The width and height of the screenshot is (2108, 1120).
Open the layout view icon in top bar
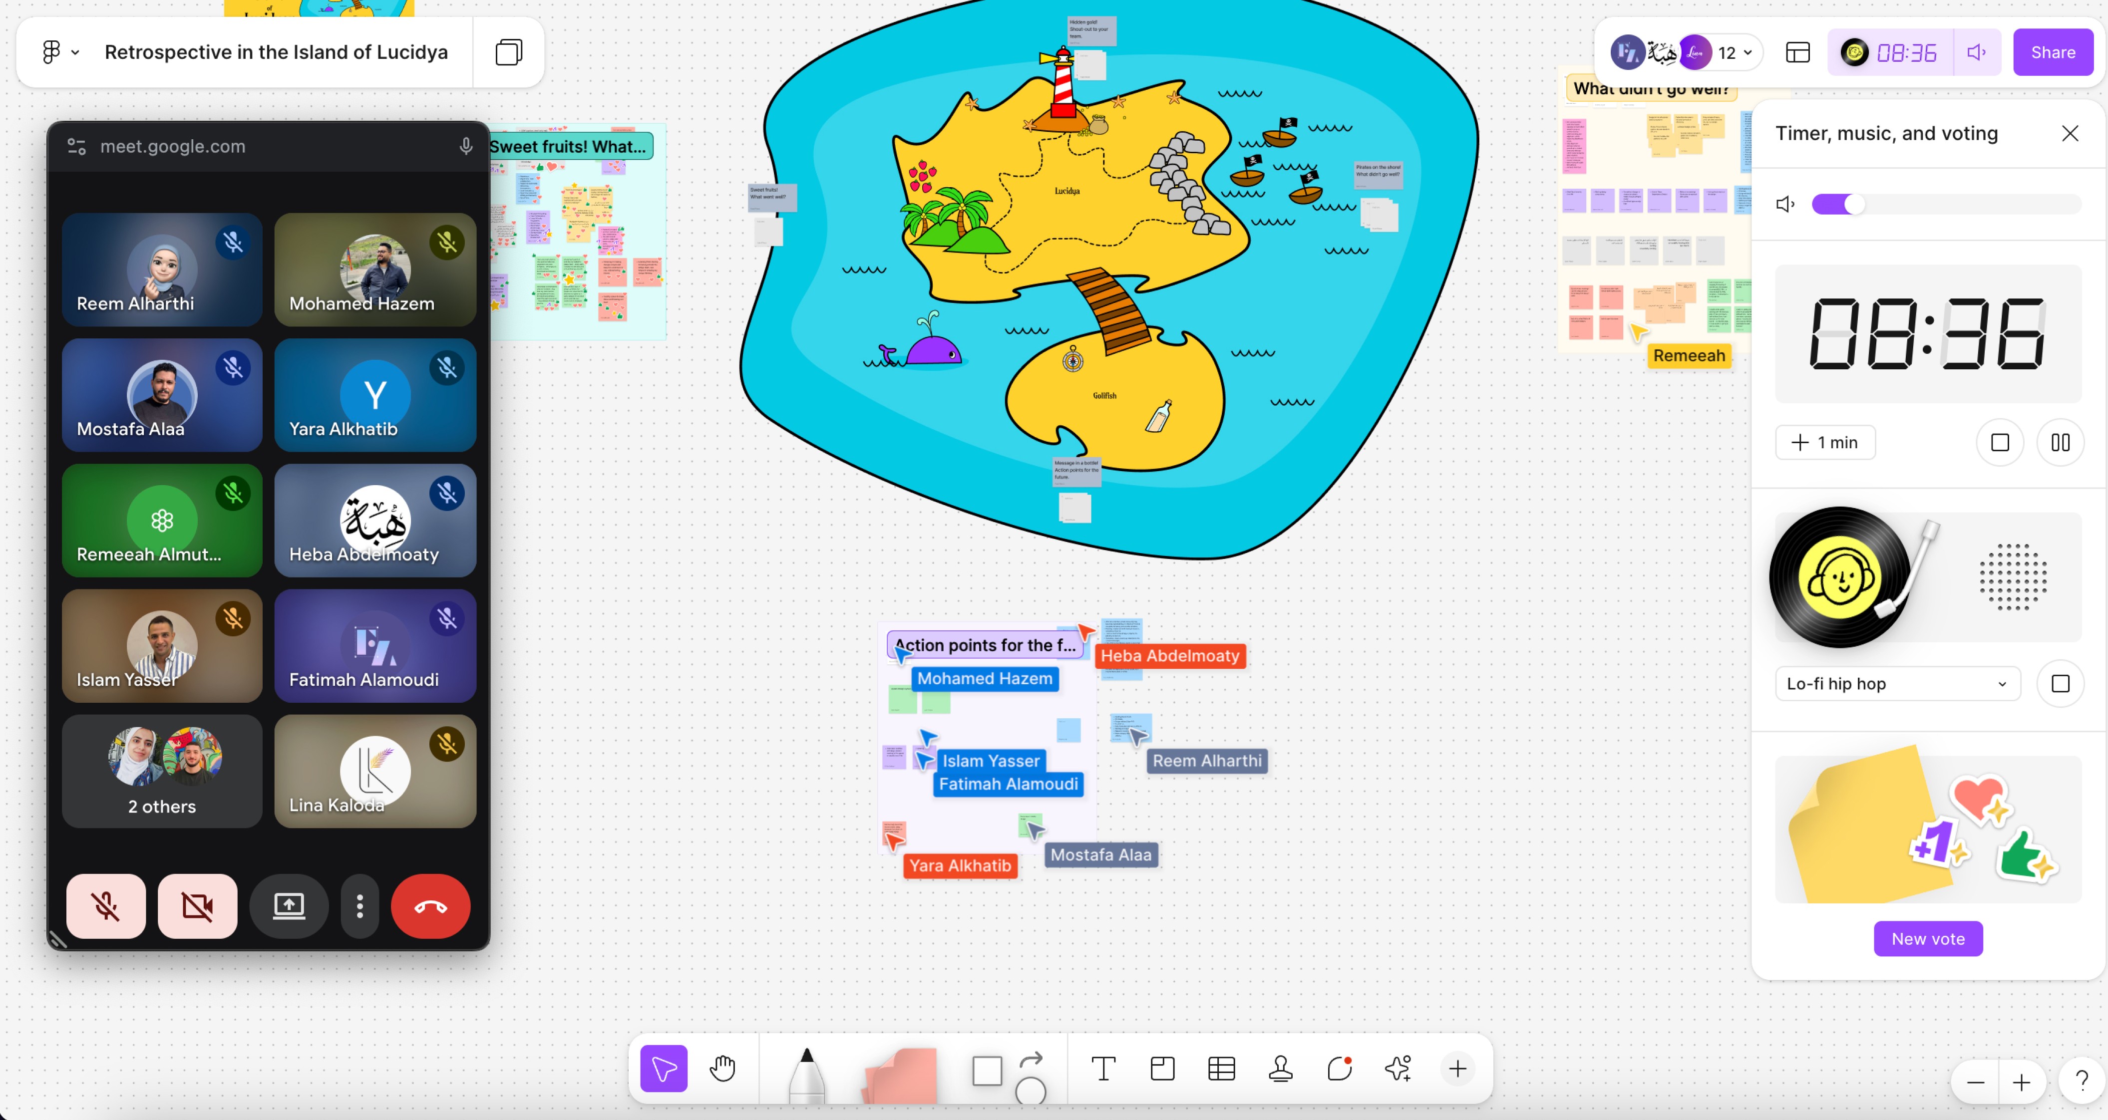coord(1798,52)
